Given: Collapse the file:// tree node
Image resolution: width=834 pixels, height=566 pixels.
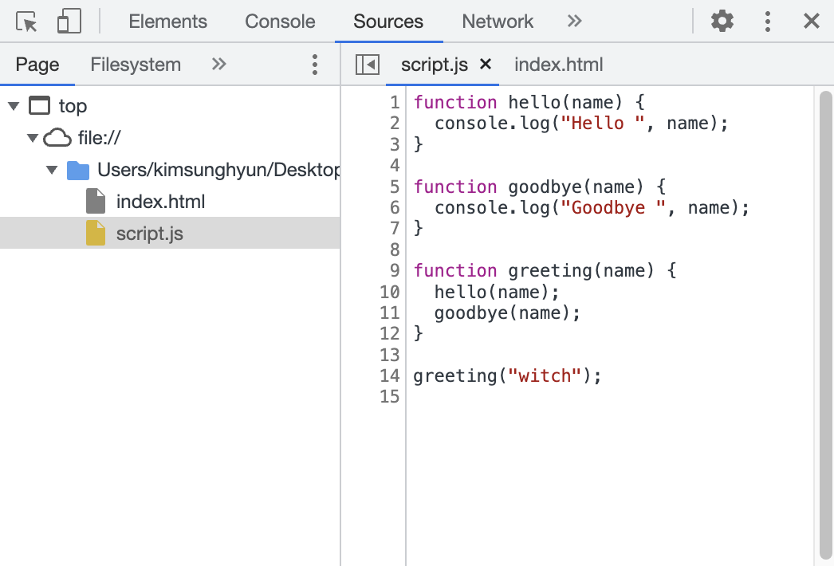Looking at the screenshot, I should [33, 137].
